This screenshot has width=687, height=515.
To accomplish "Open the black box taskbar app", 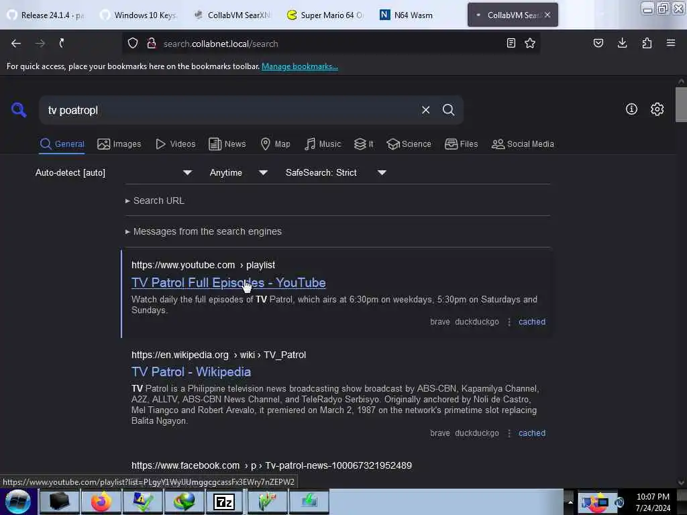I will (x=60, y=502).
